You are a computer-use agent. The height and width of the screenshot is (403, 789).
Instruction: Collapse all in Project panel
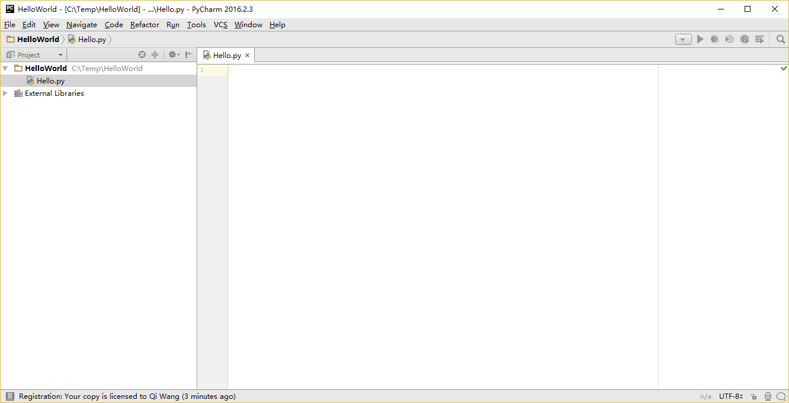coord(155,54)
